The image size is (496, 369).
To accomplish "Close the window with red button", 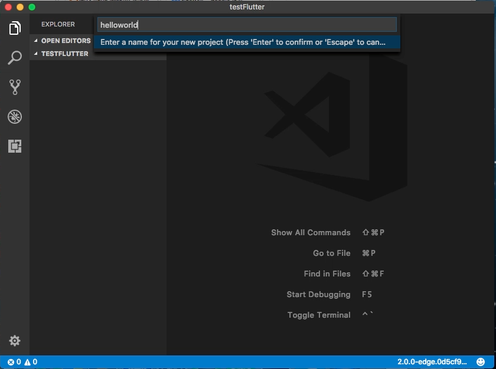I will point(8,7).
